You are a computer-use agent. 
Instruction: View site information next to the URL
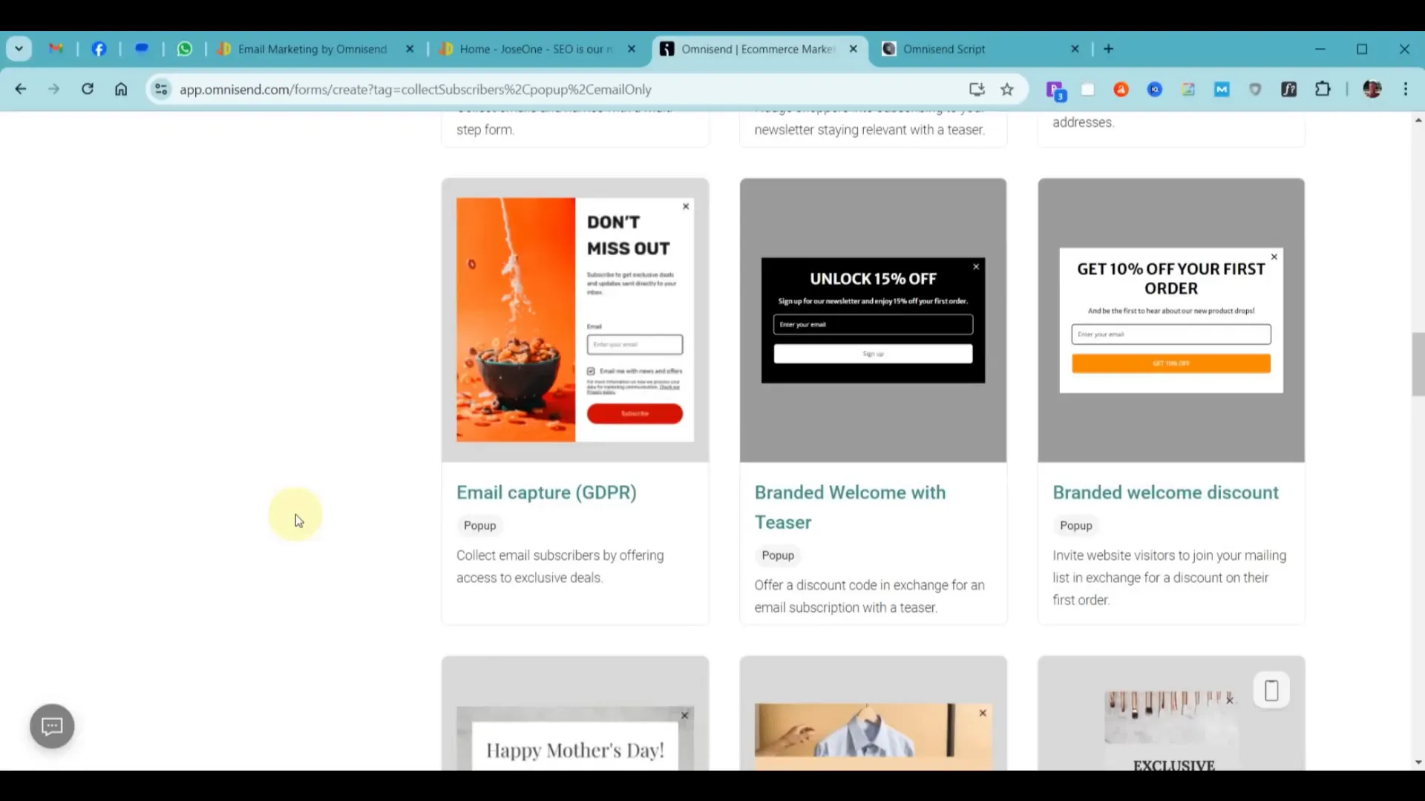coord(161,90)
